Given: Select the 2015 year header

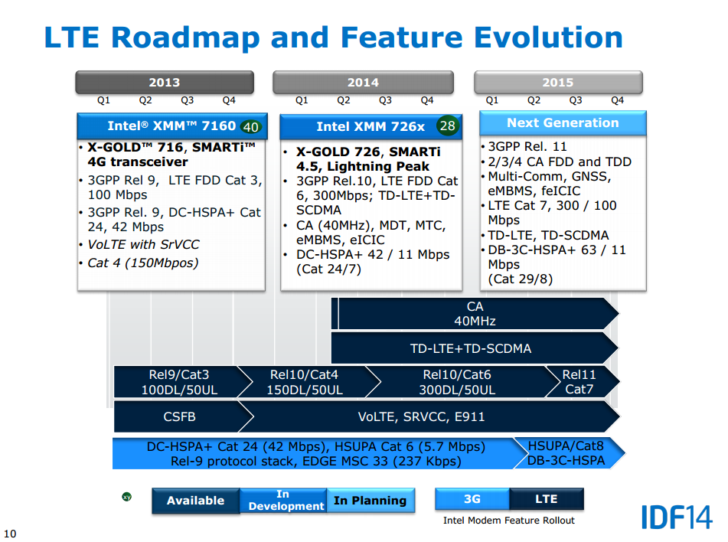Looking at the screenshot, I should click(558, 83).
